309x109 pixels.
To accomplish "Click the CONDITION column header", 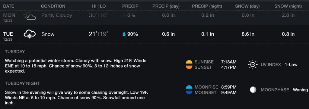I will tap(53, 6).
